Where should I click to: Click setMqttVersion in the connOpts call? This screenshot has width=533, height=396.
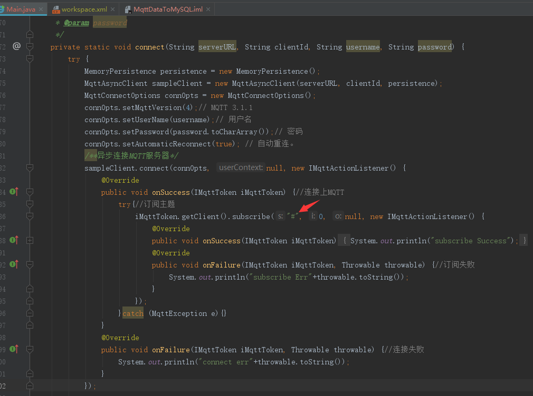[x=152, y=107]
